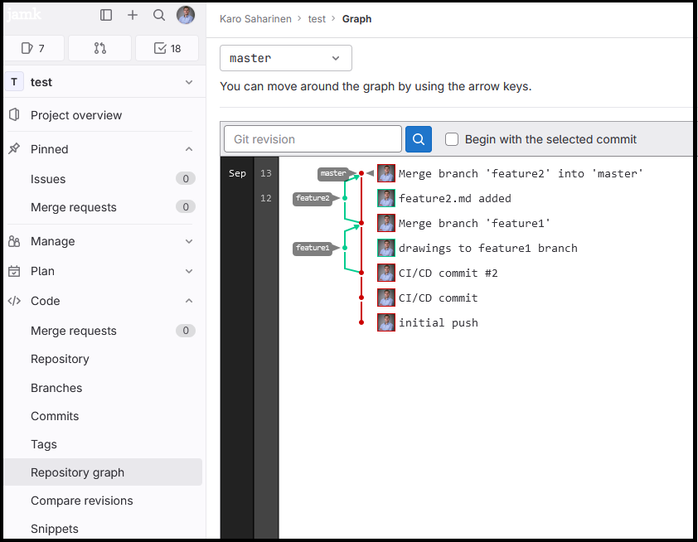The height and width of the screenshot is (542, 698).
Task: Expand the Manage section
Action: pyautogui.click(x=189, y=241)
